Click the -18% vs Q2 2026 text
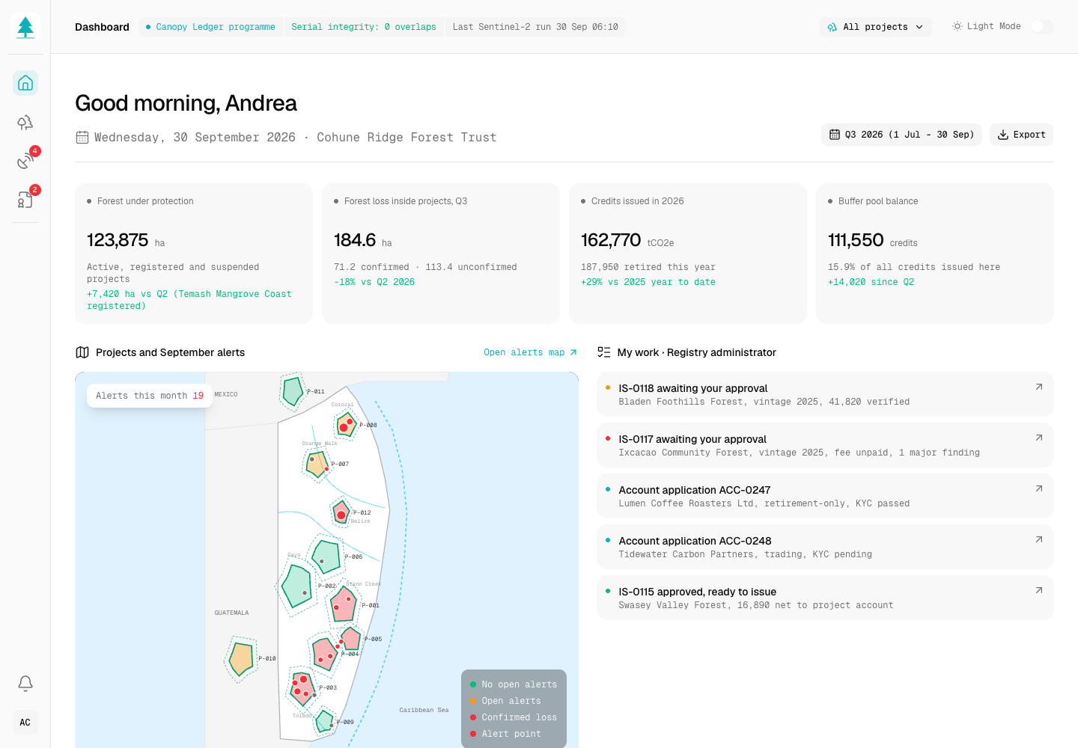 coord(374,282)
